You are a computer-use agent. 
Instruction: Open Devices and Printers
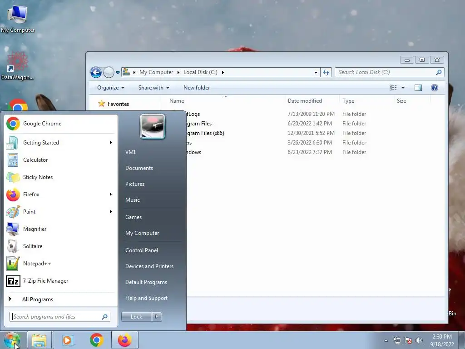149,266
